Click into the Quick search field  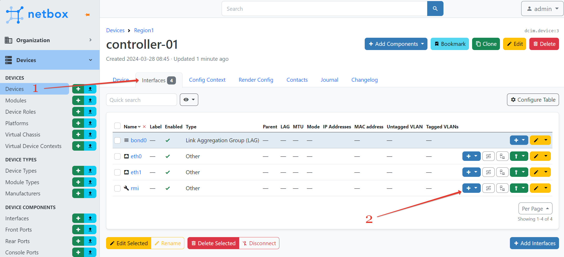(141, 100)
